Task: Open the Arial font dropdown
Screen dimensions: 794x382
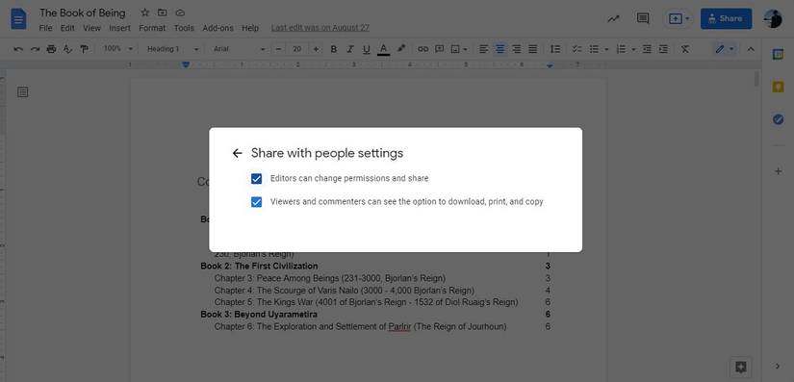Action: click(x=239, y=49)
